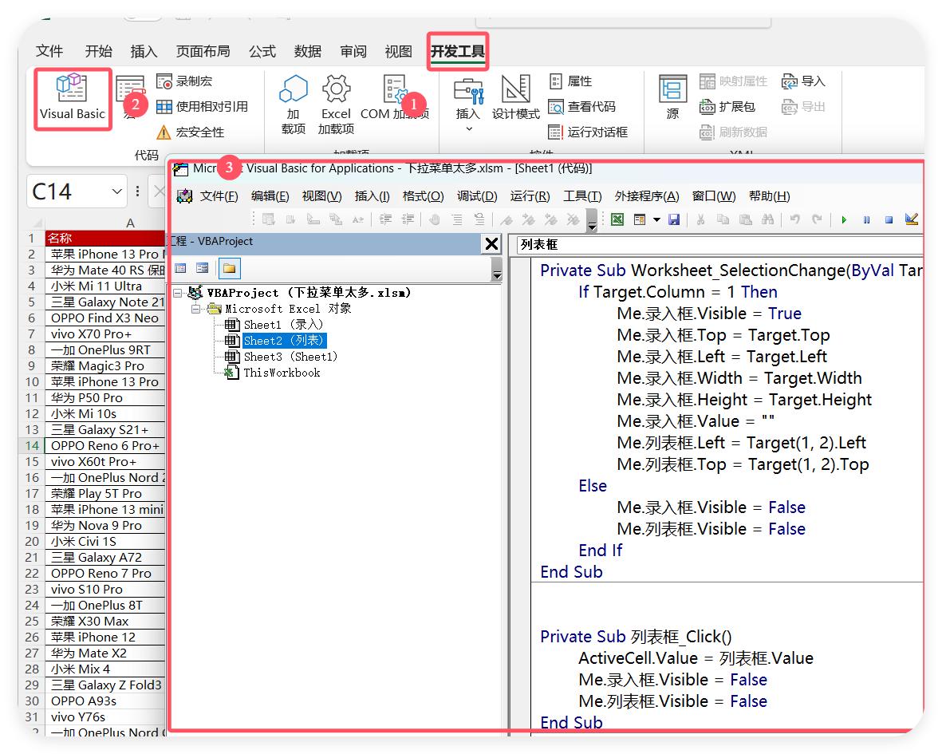This screenshot has width=942, height=754.
Task: Open the project panel toolbar overflow arrow
Action: pos(496,269)
